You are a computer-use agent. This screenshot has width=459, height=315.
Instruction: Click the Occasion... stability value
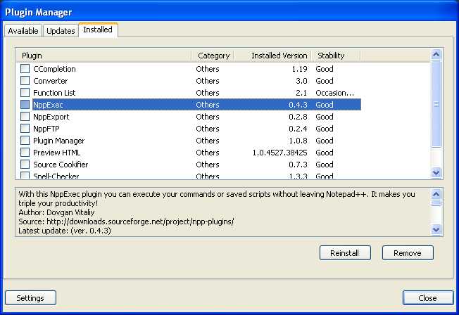335,93
